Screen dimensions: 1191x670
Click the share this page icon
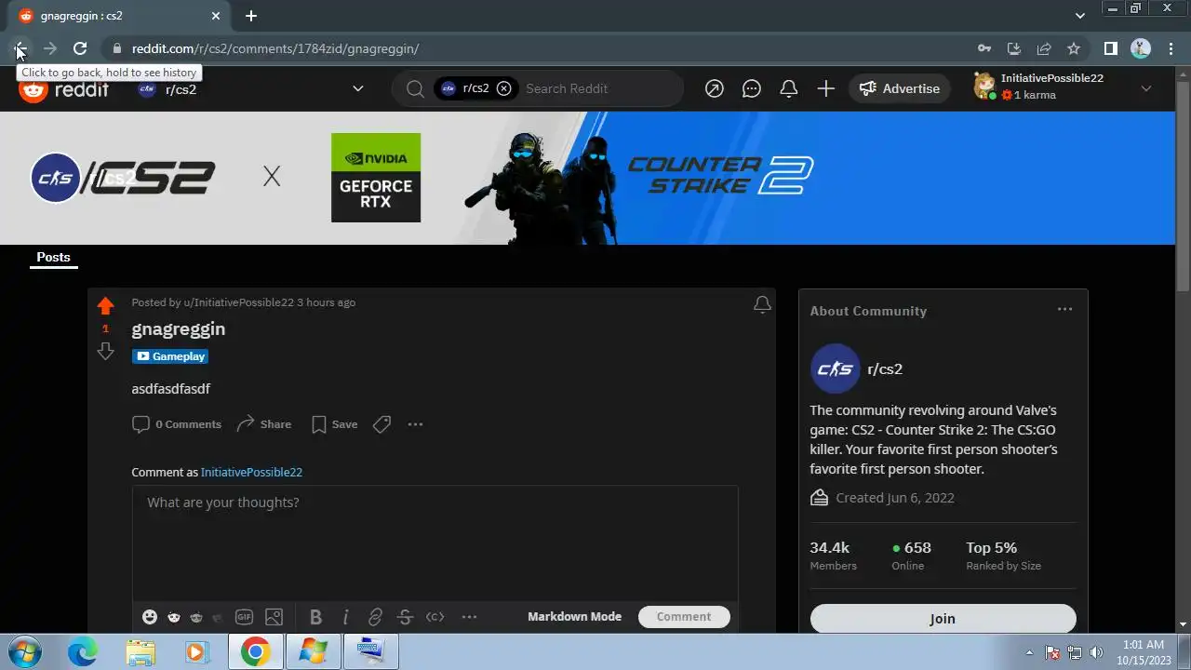click(1044, 48)
